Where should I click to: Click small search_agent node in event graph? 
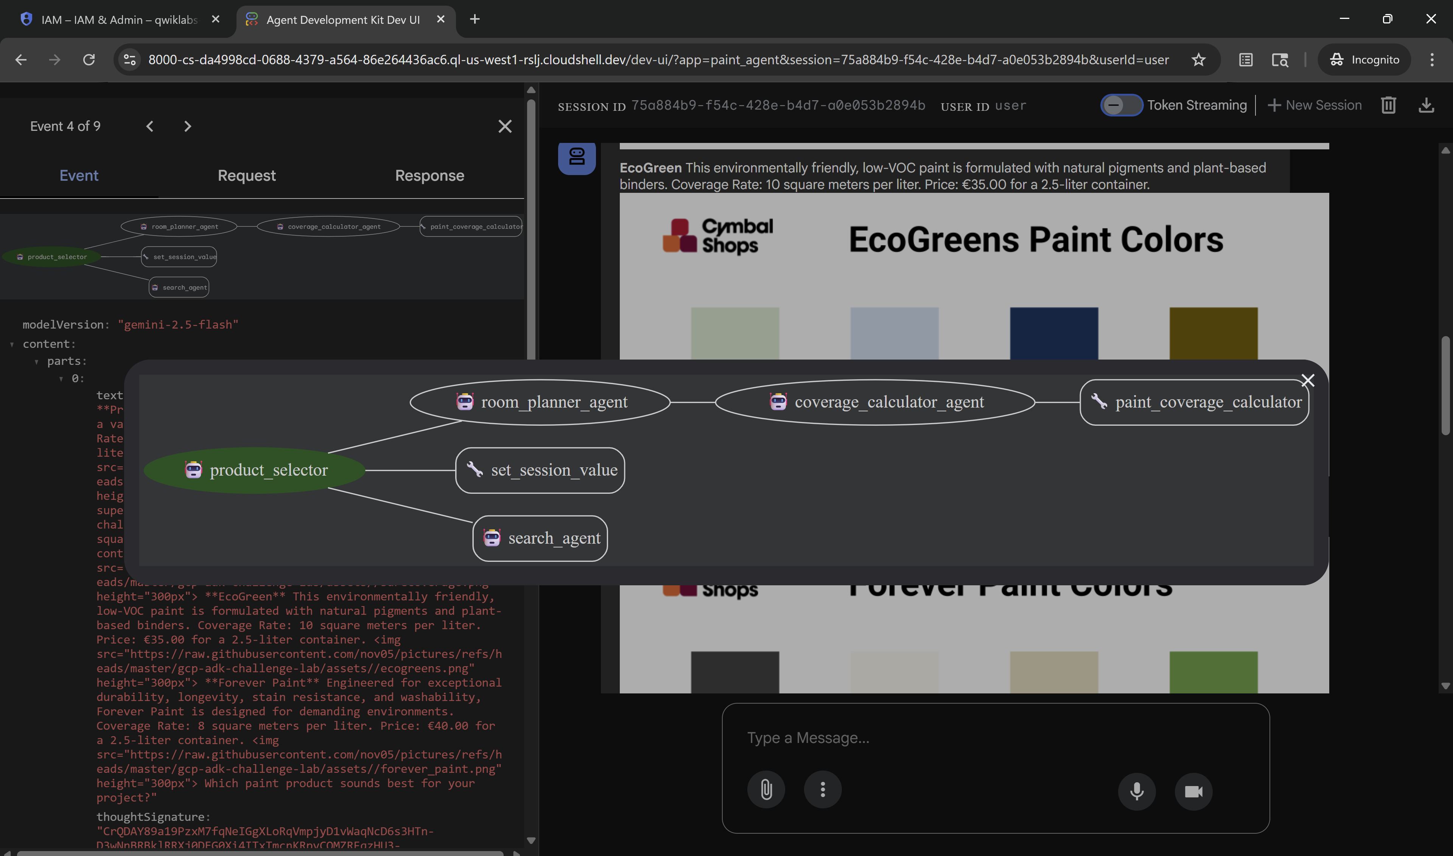[x=179, y=287]
